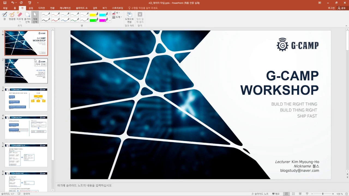Choose thick red pen in bottom row
Viewport: 349px width, 196px height.
pyautogui.click(x=55, y=20)
